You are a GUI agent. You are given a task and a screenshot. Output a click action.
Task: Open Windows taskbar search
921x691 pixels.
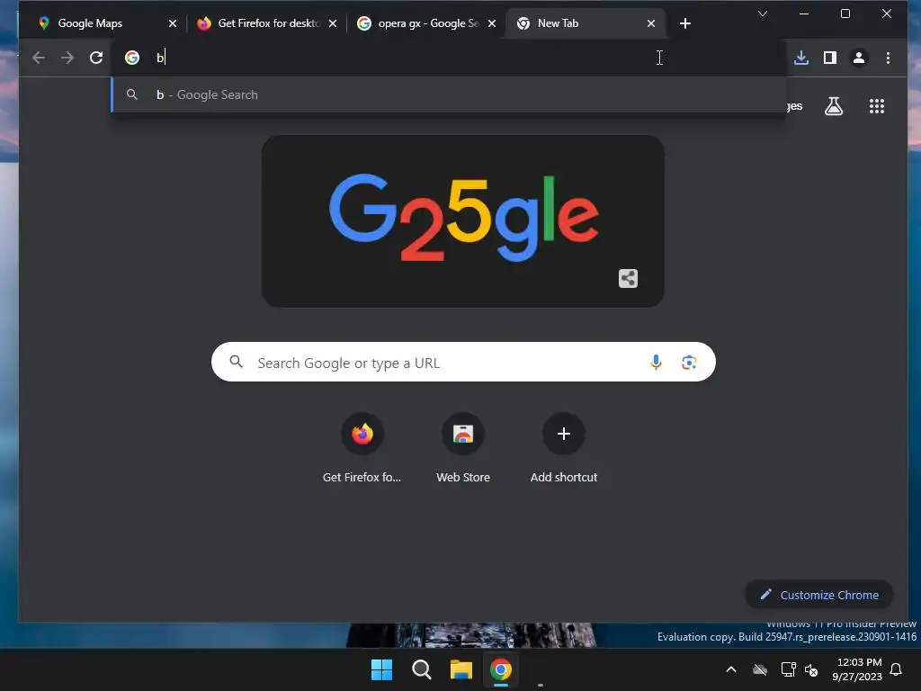(x=421, y=669)
